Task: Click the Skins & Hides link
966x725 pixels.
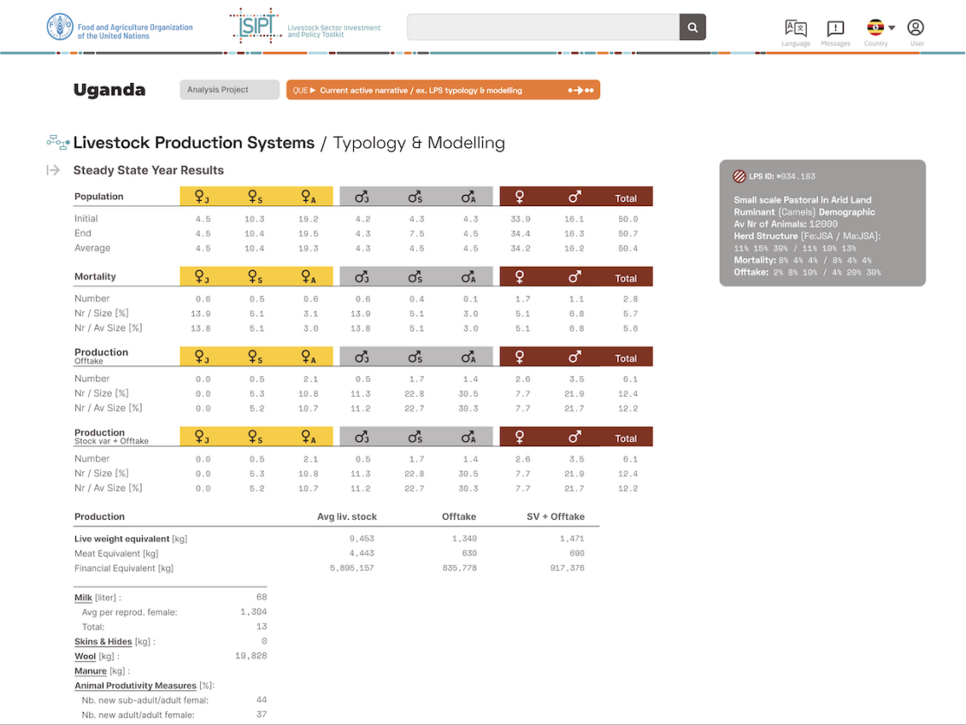Action: (103, 642)
